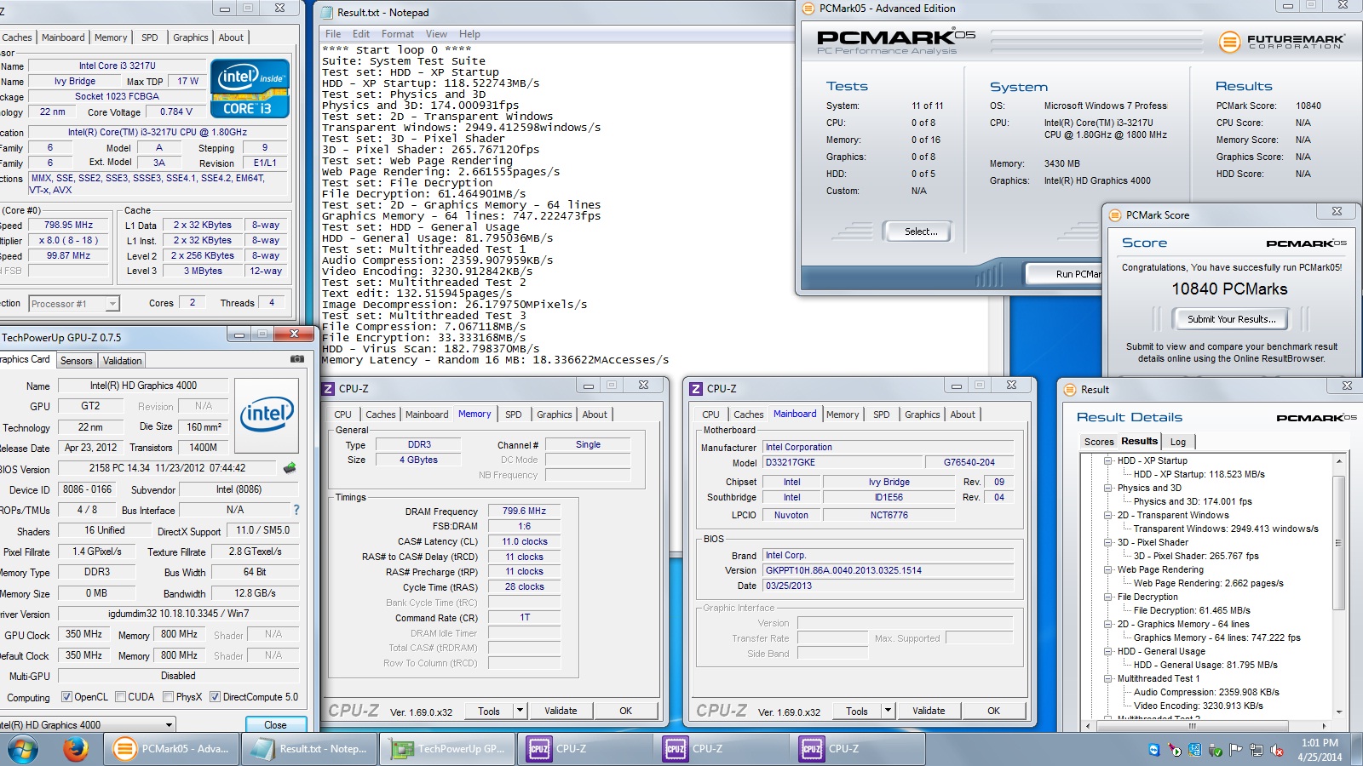Open Tools dropdown arrow in CPU-Z Mainboard window
This screenshot has height=766, width=1363.
coord(888,711)
